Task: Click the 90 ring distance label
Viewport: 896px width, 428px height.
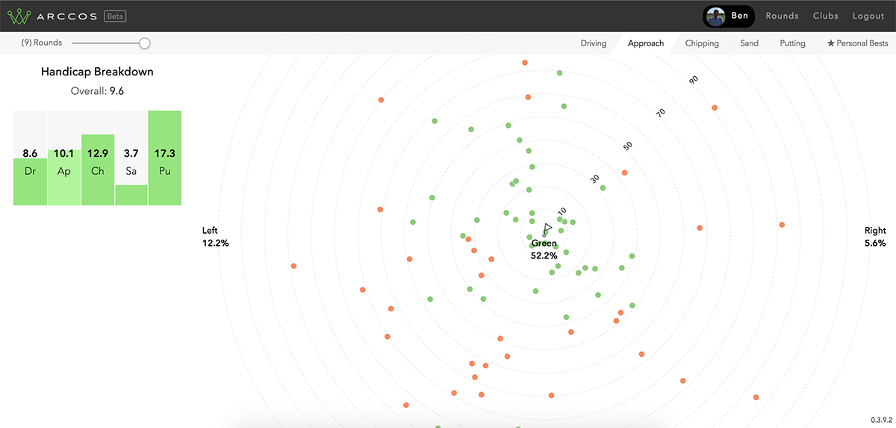Action: coord(694,79)
